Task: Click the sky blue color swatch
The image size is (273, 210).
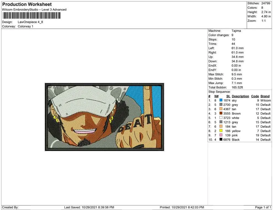Action: pos(221,100)
